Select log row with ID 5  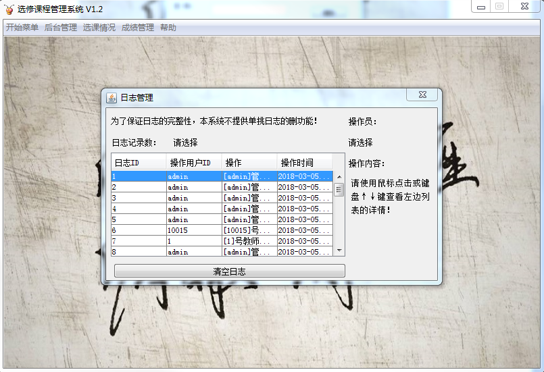pyautogui.click(x=222, y=219)
